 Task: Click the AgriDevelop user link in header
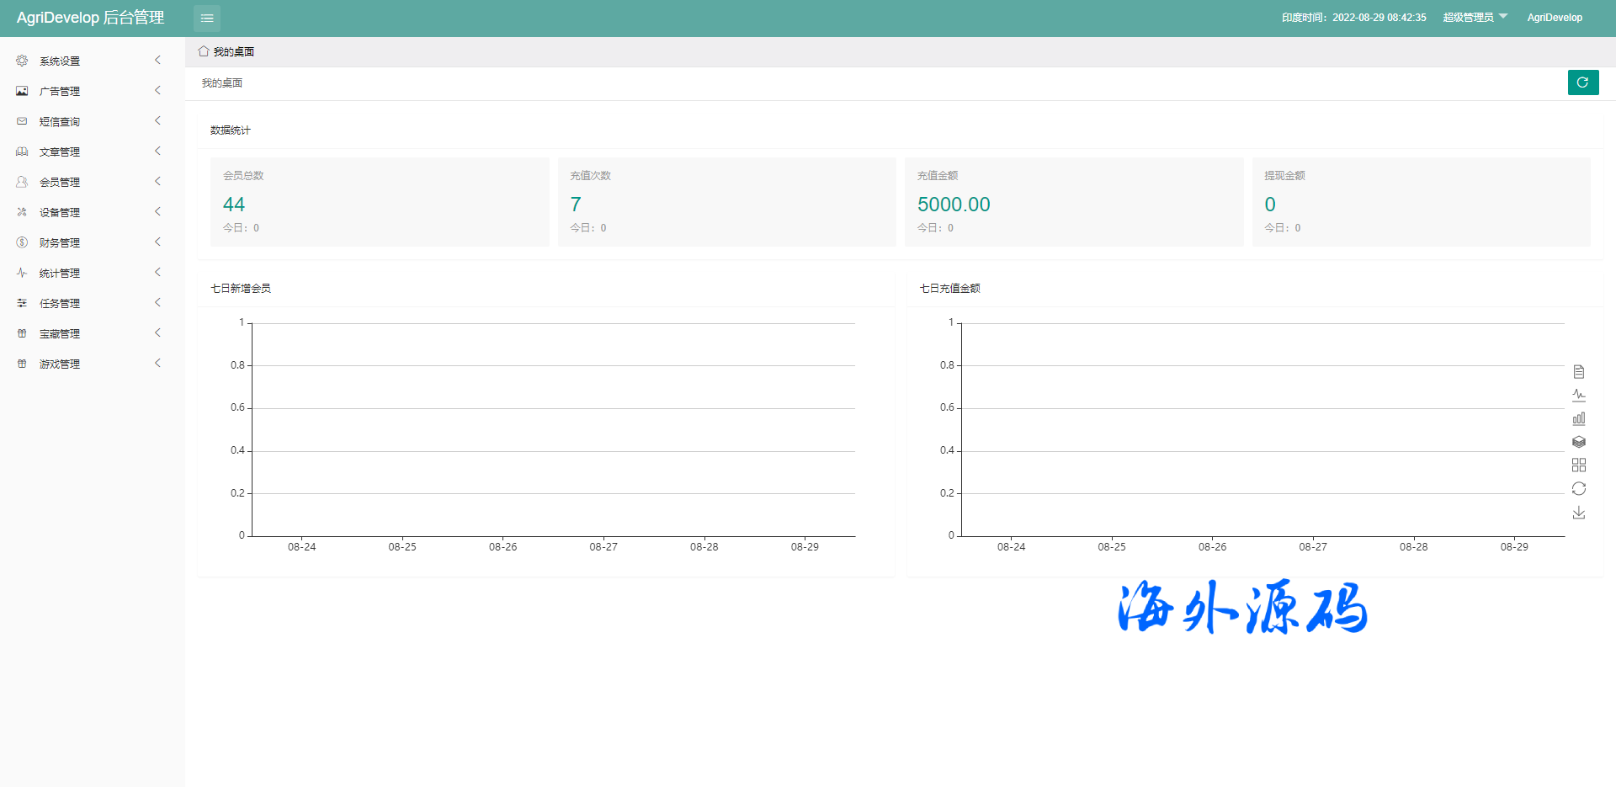click(1554, 18)
